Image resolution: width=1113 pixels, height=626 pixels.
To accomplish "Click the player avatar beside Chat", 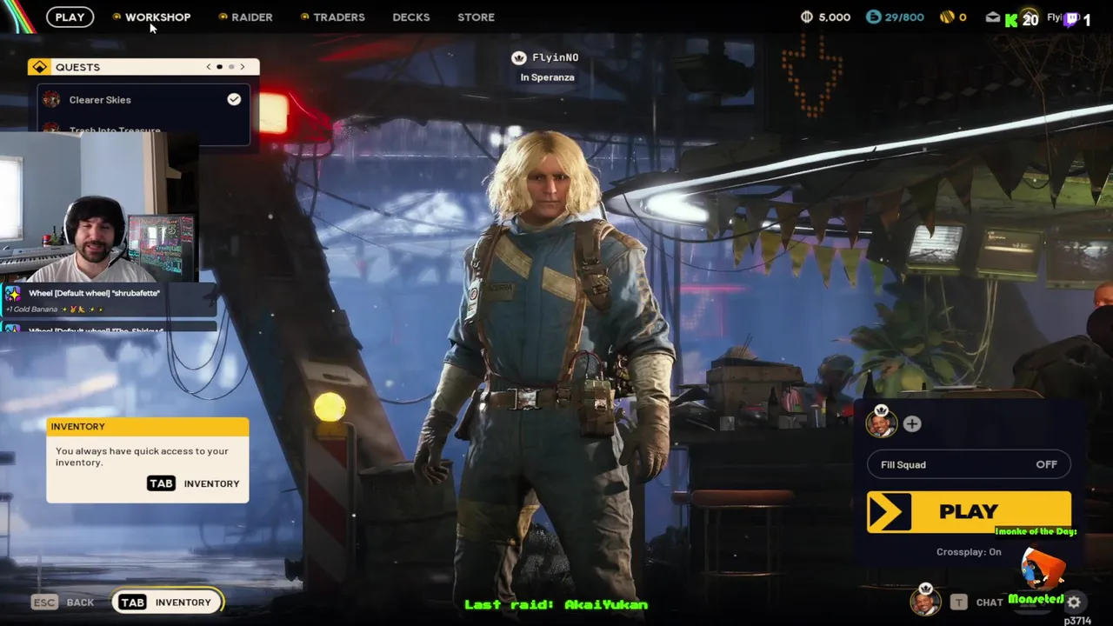I will (x=925, y=601).
